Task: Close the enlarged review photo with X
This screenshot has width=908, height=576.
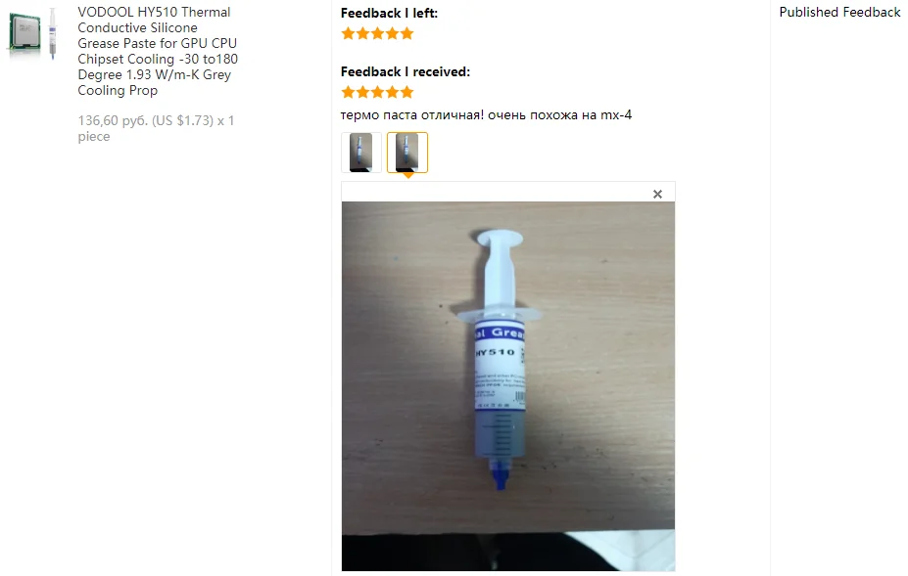Action: coord(657,195)
